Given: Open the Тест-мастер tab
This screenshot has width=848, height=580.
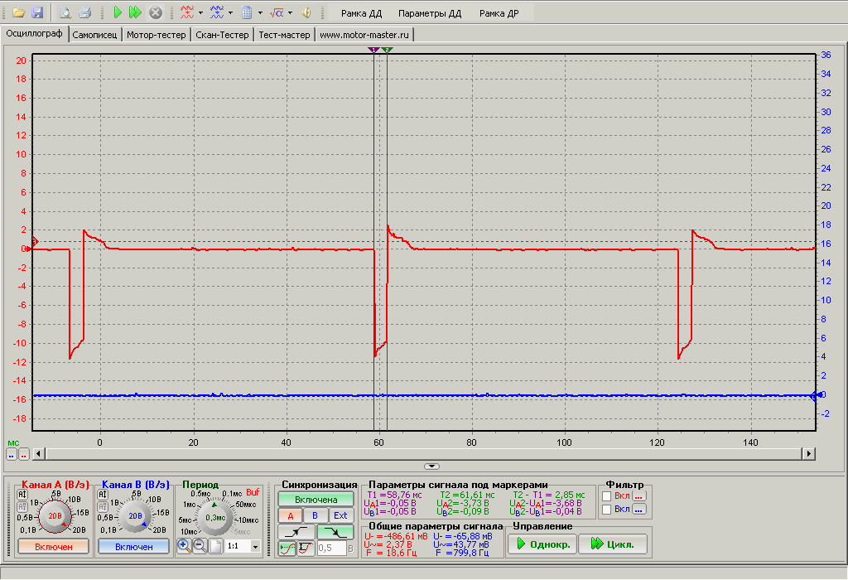Looking at the screenshot, I should [x=285, y=35].
